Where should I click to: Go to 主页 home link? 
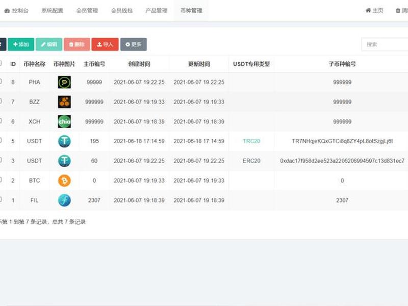(x=374, y=11)
